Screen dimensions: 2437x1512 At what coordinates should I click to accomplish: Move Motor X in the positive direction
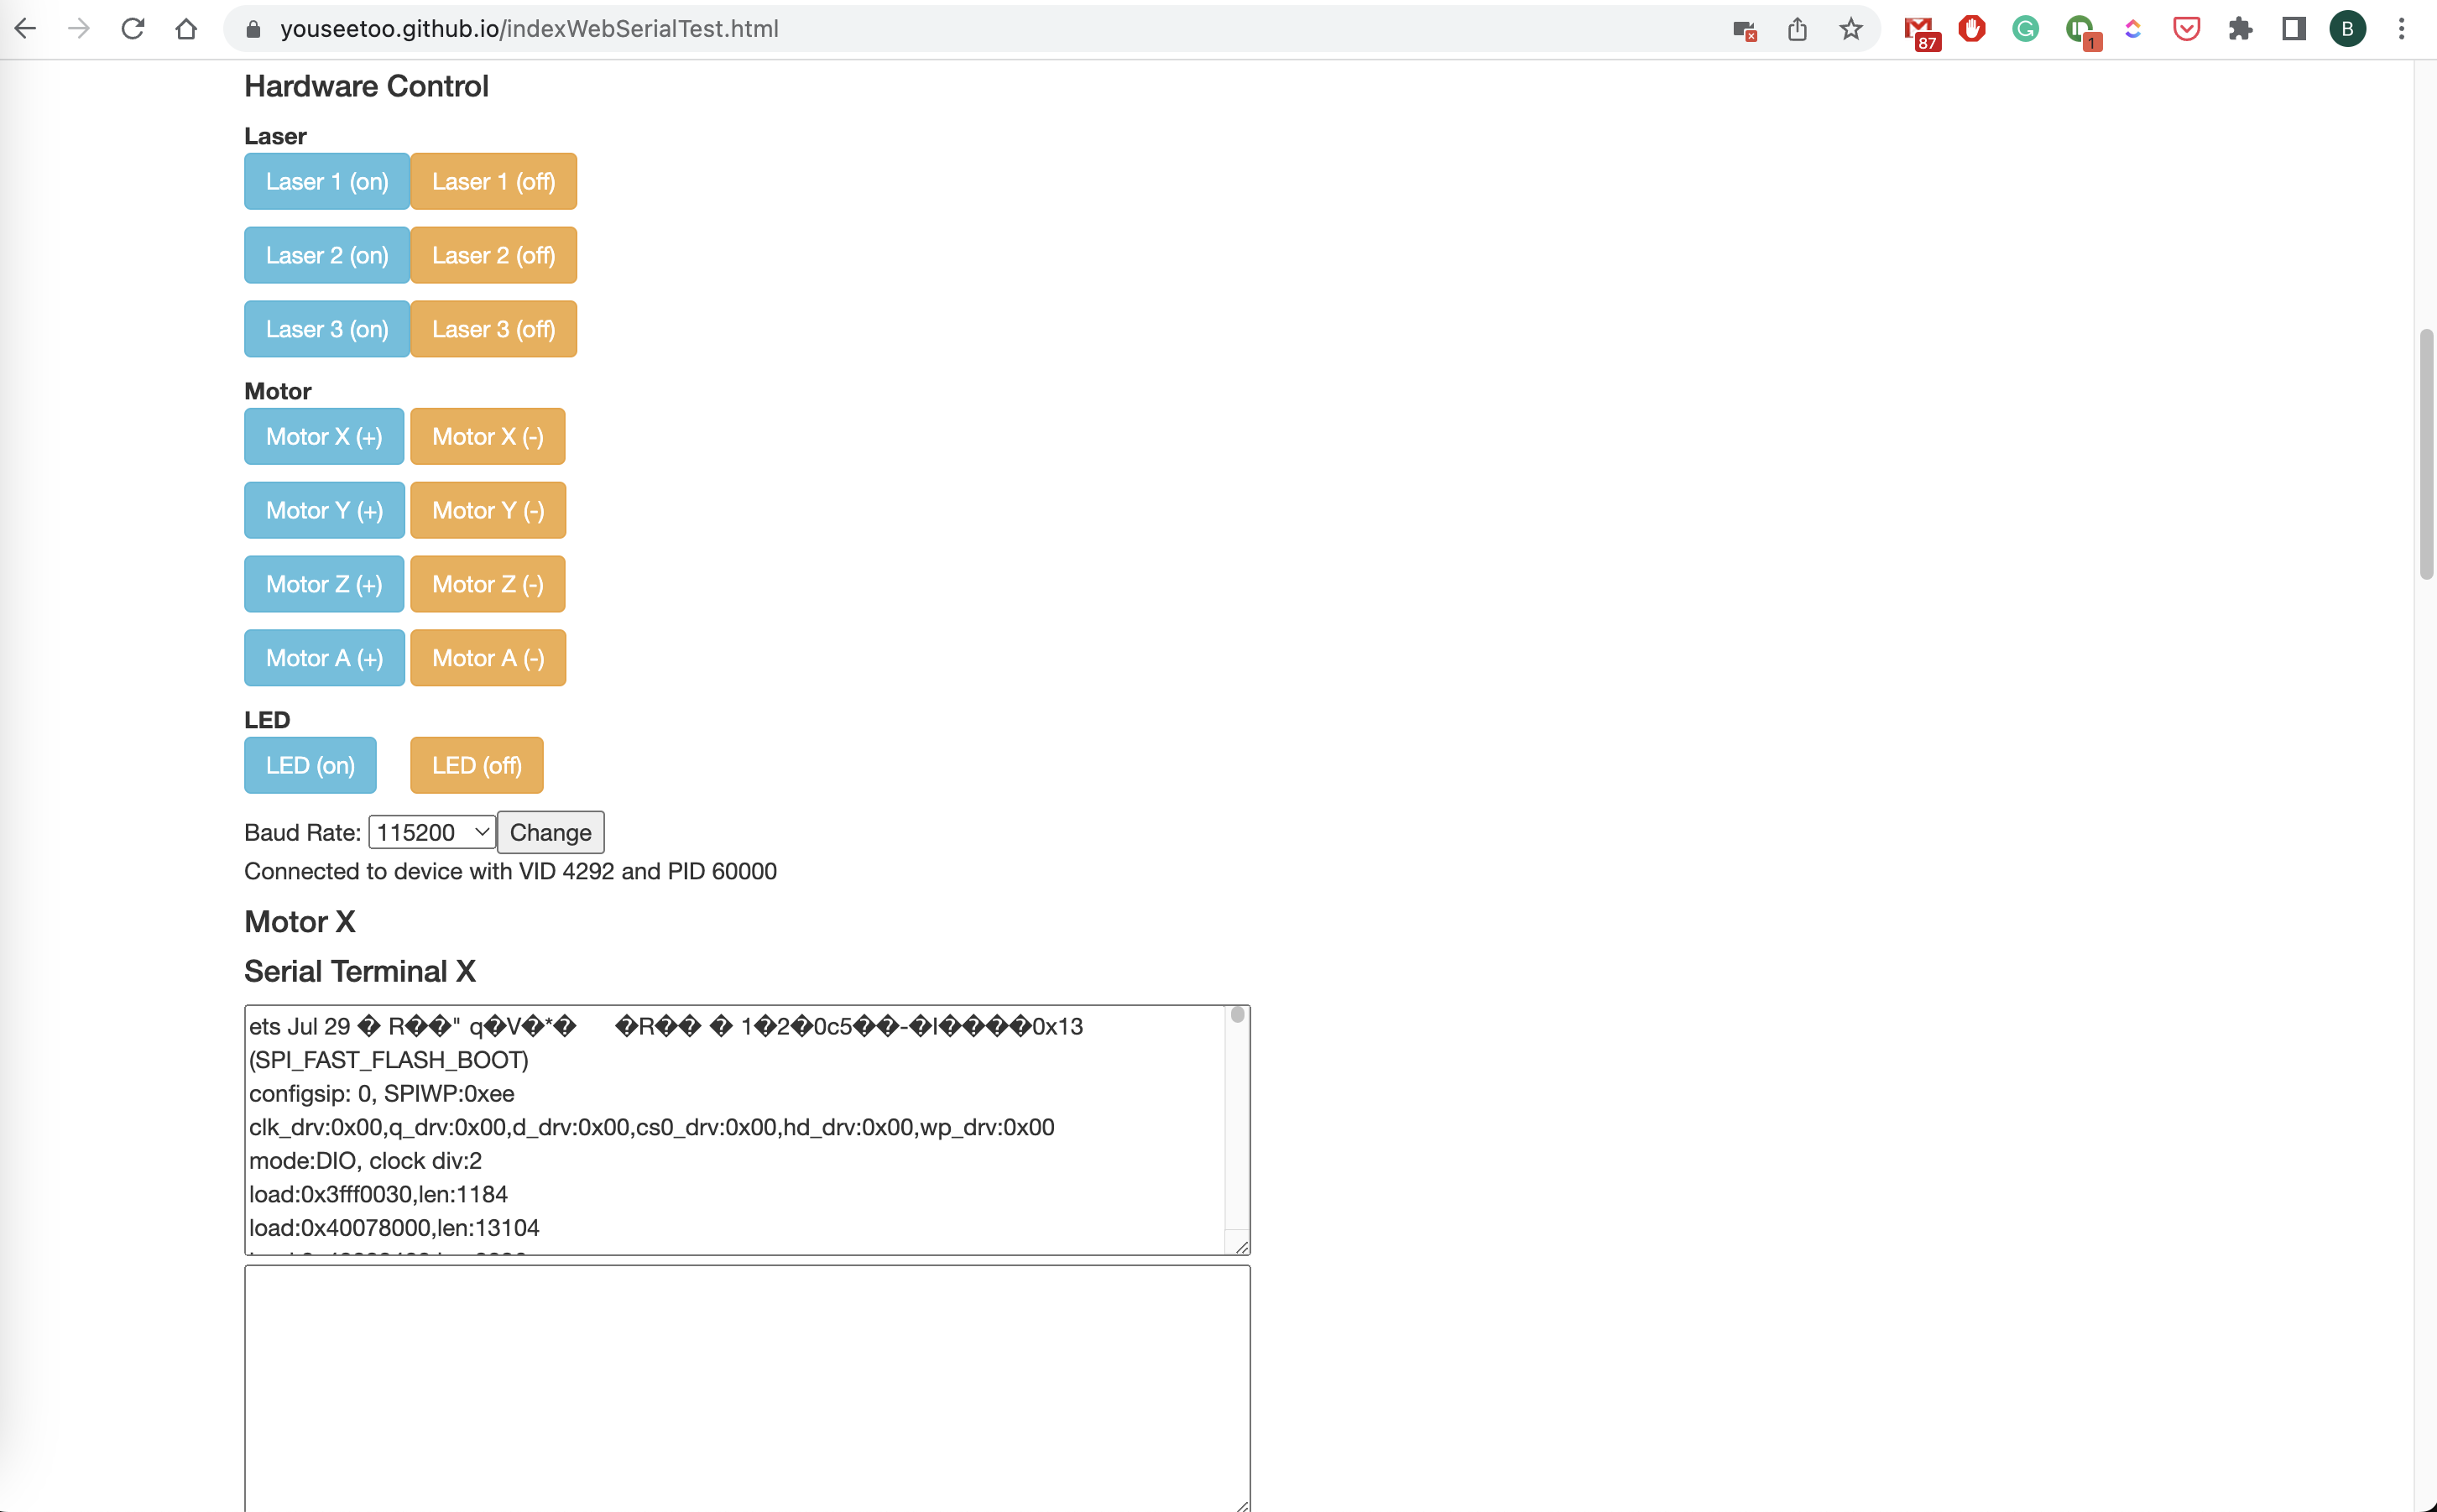pos(323,436)
